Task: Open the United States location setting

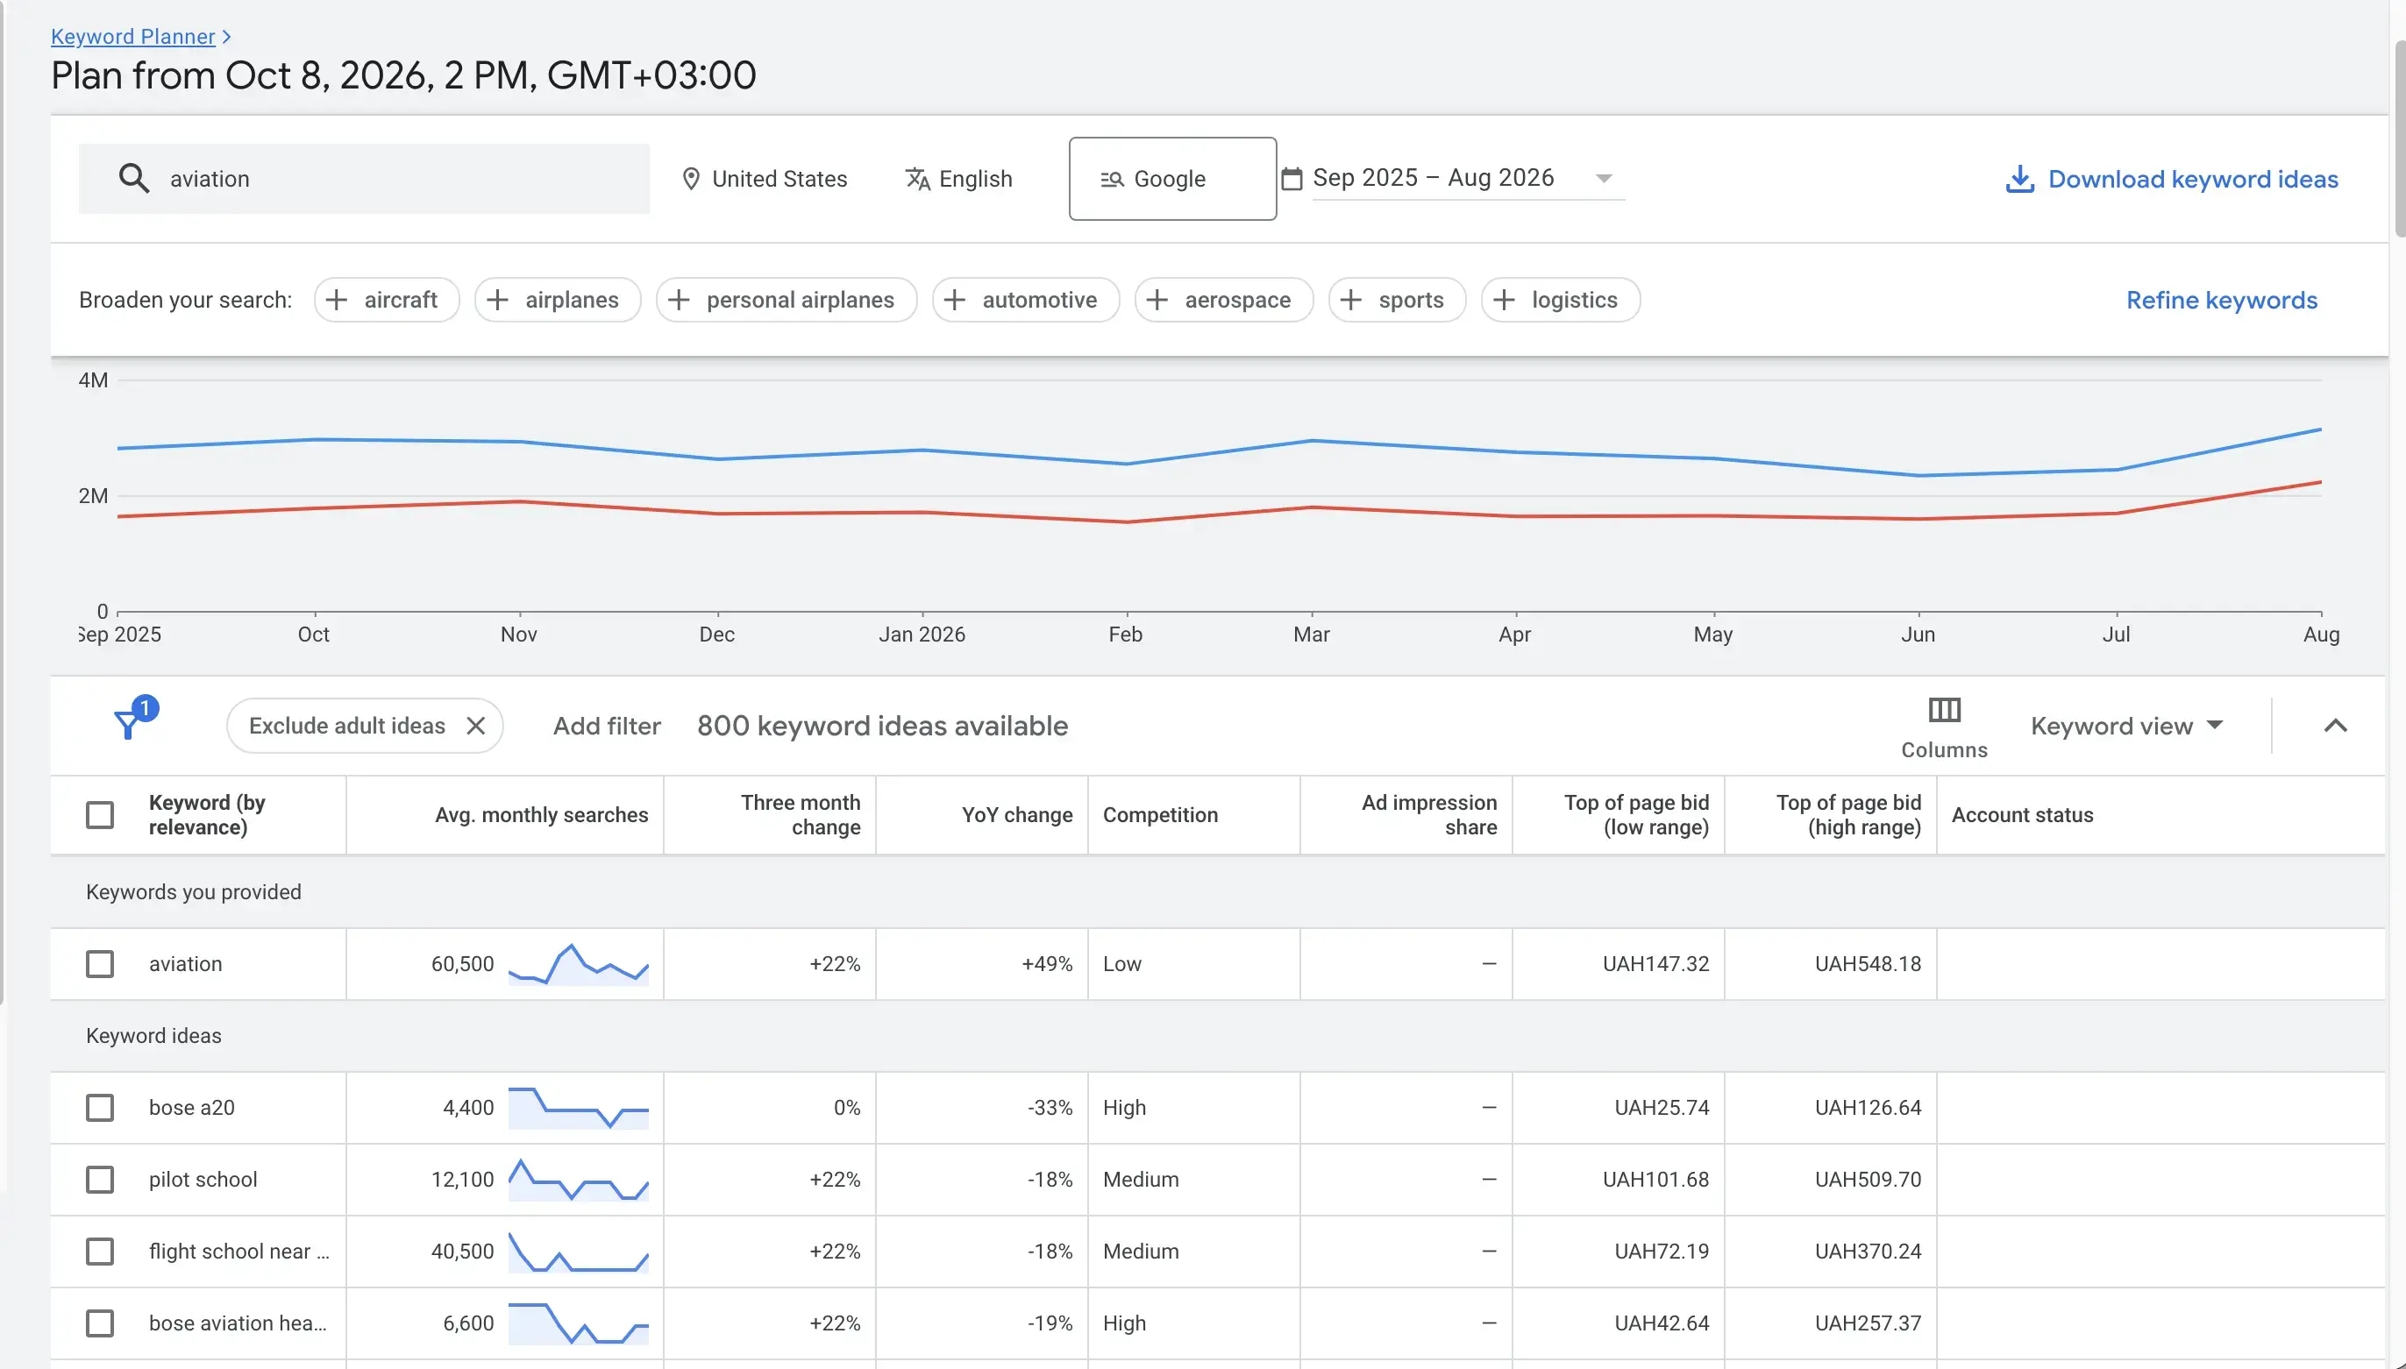Action: click(764, 179)
